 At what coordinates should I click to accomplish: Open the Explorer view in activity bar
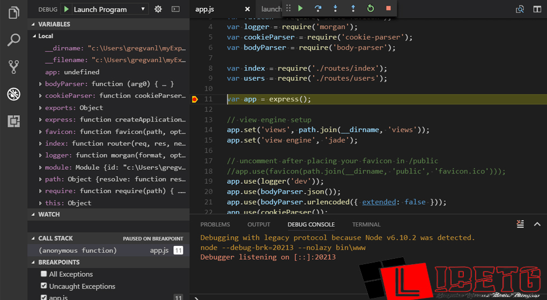coord(13,12)
